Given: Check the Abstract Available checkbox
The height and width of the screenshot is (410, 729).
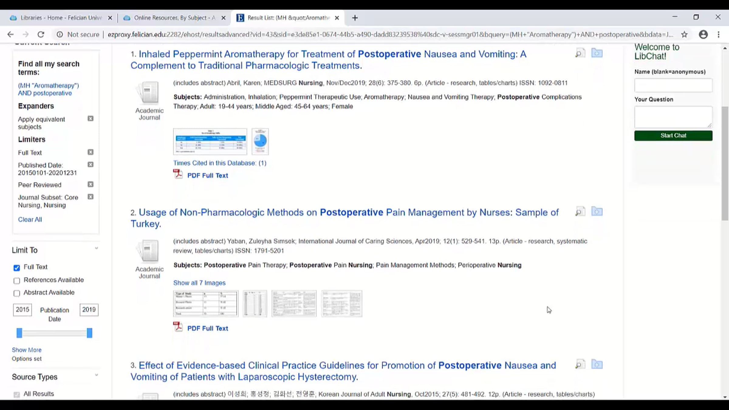Looking at the screenshot, I should click(x=17, y=293).
